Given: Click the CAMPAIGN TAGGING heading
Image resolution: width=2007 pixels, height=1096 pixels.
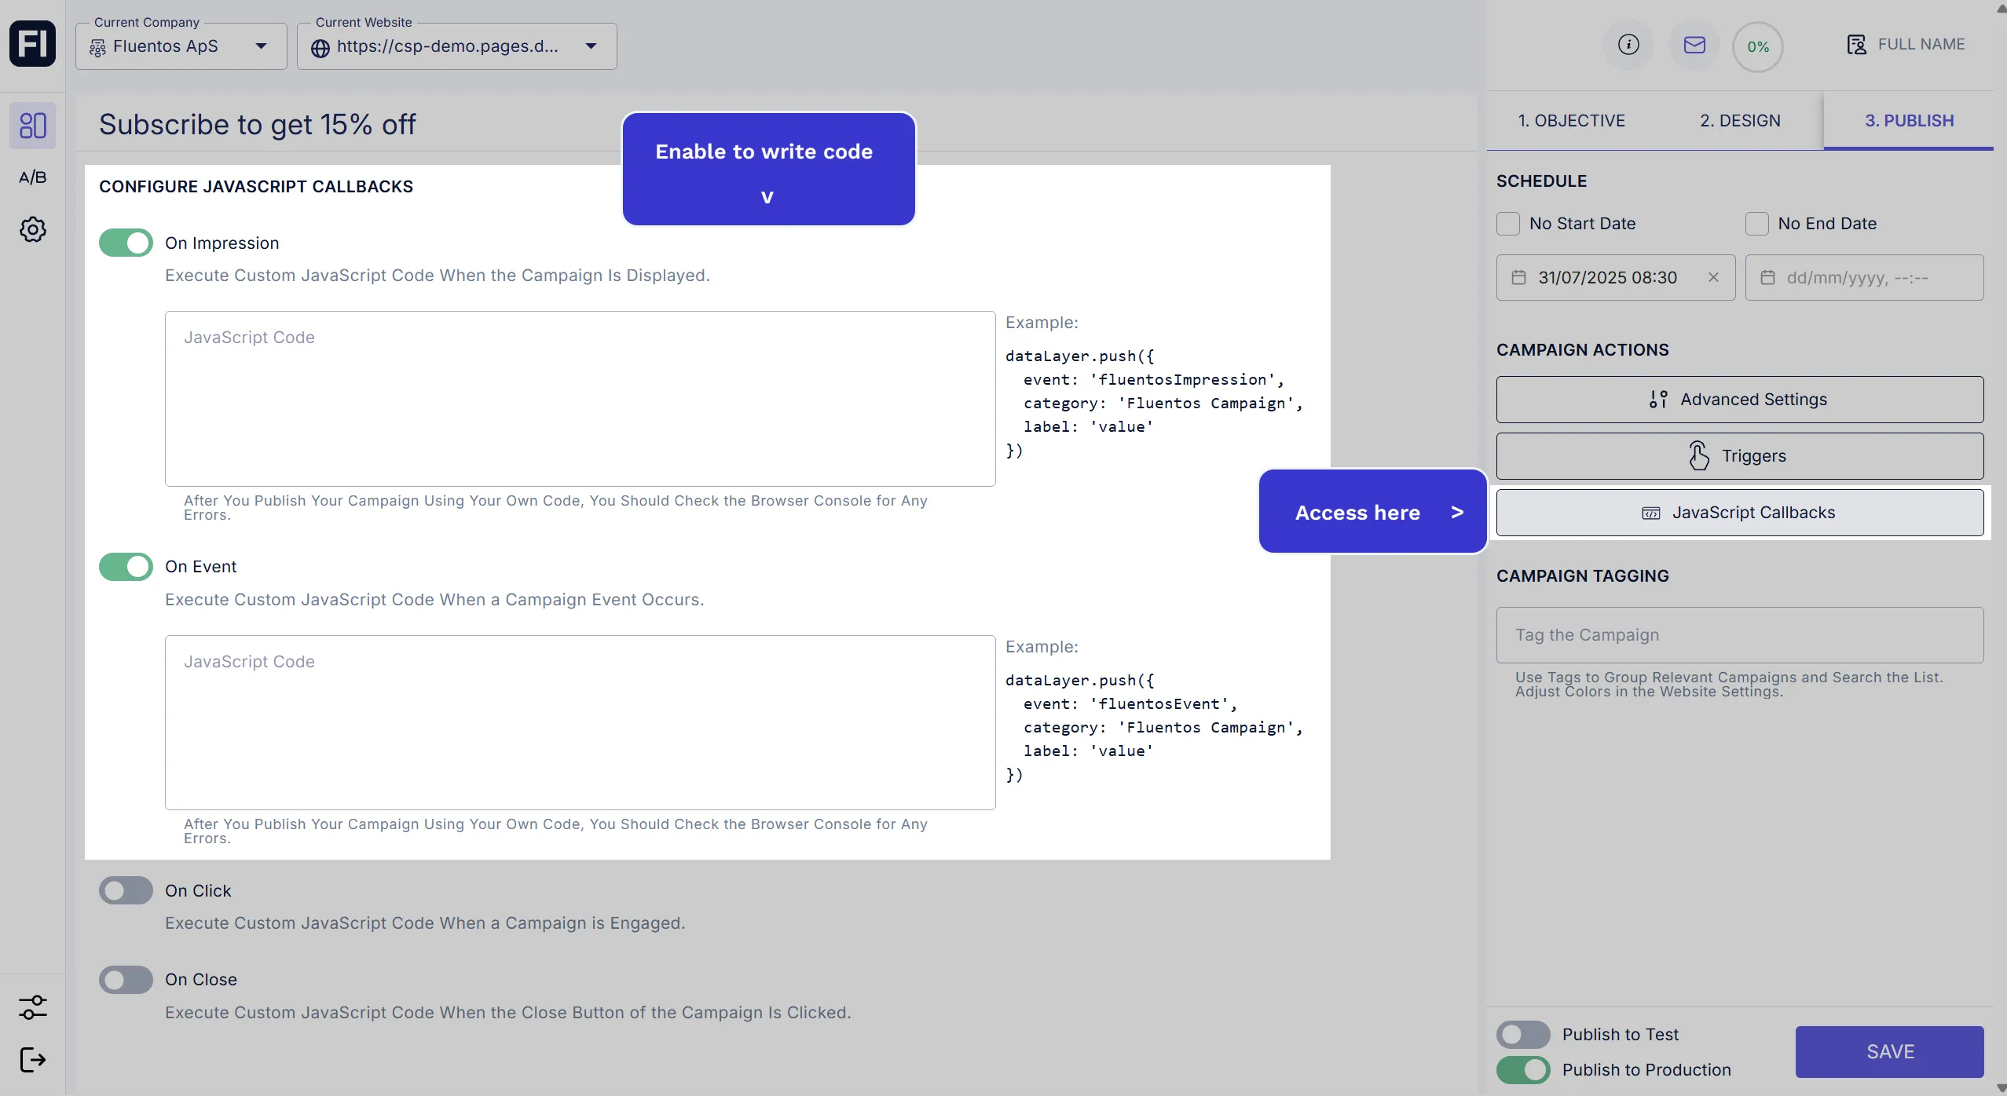Looking at the screenshot, I should tap(1583, 576).
